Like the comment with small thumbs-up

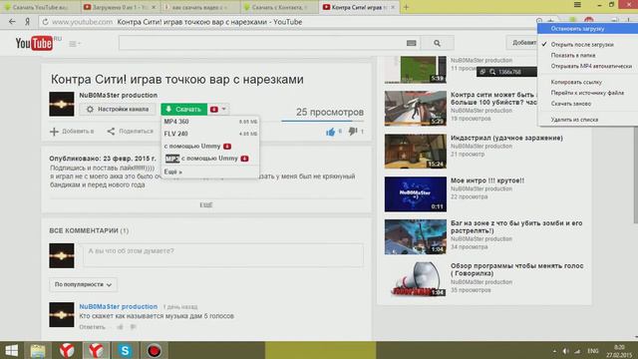(x=120, y=327)
